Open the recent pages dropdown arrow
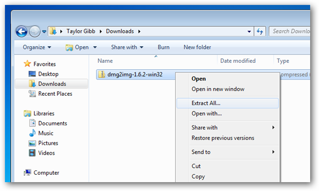319x191 pixels. [x=44, y=31]
